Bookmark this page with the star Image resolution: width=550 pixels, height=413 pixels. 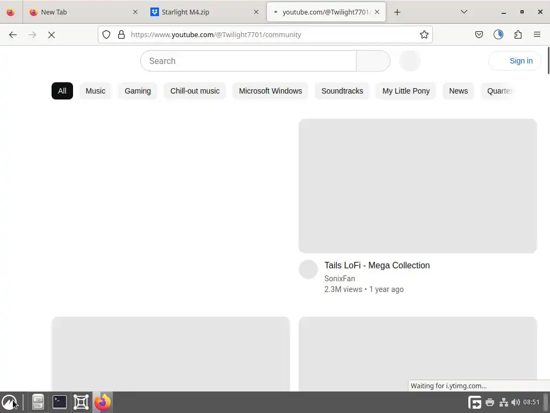pyautogui.click(x=424, y=34)
